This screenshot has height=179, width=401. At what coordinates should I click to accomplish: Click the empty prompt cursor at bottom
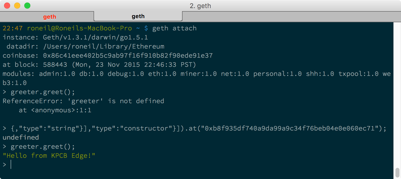[11, 165]
